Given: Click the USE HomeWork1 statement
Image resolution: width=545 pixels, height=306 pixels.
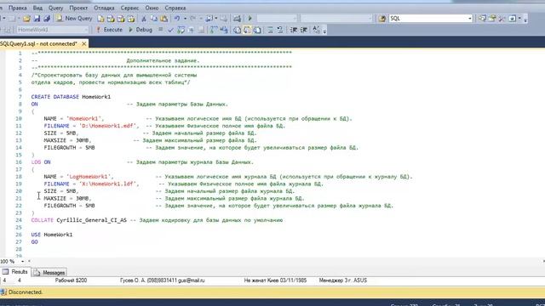Looking at the screenshot, I should (x=52, y=235).
